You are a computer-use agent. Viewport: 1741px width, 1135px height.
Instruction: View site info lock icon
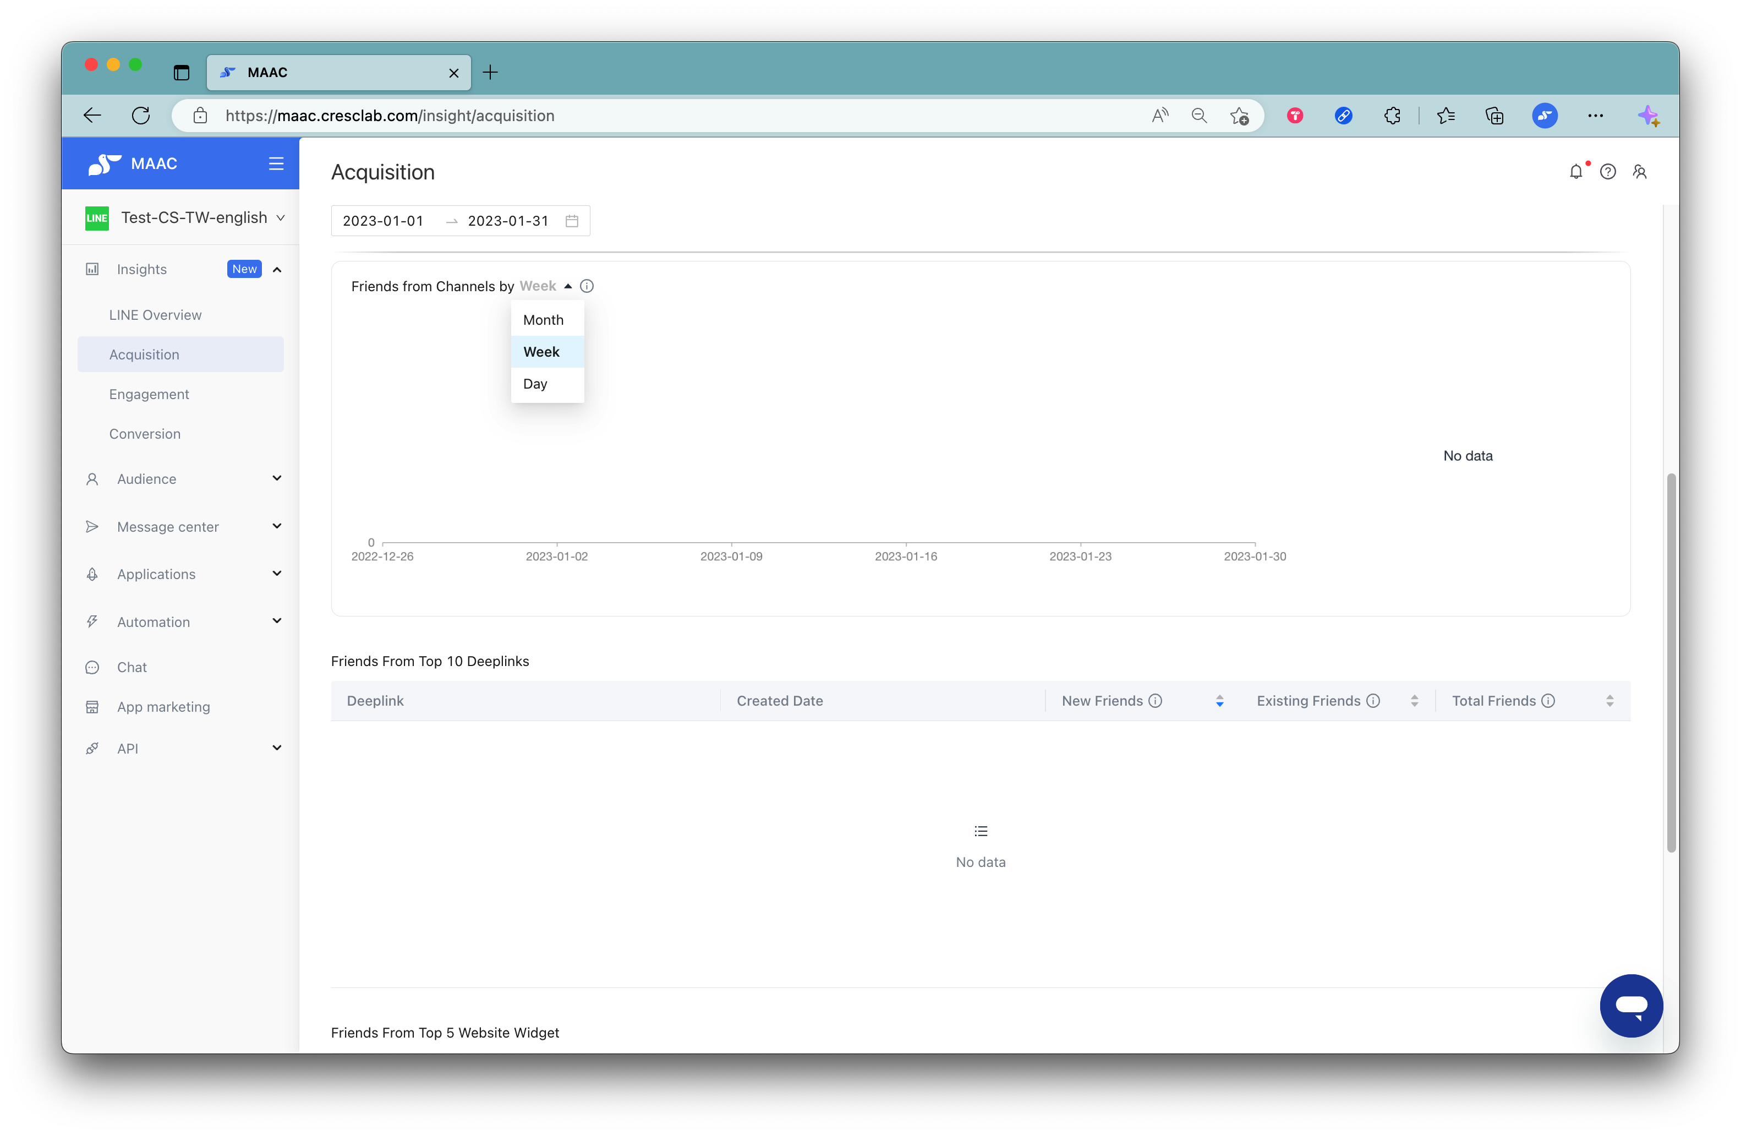[200, 116]
